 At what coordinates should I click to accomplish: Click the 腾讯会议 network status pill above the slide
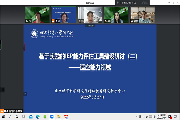[x=90, y=26]
